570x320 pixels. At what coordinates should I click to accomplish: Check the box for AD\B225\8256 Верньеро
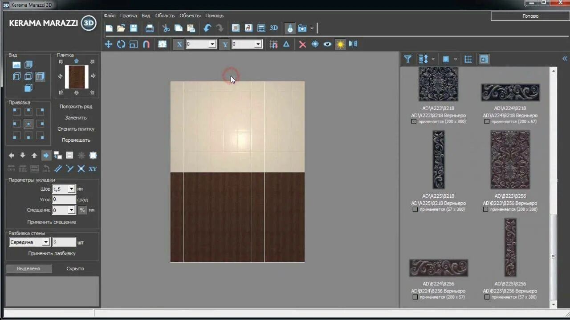click(486, 297)
